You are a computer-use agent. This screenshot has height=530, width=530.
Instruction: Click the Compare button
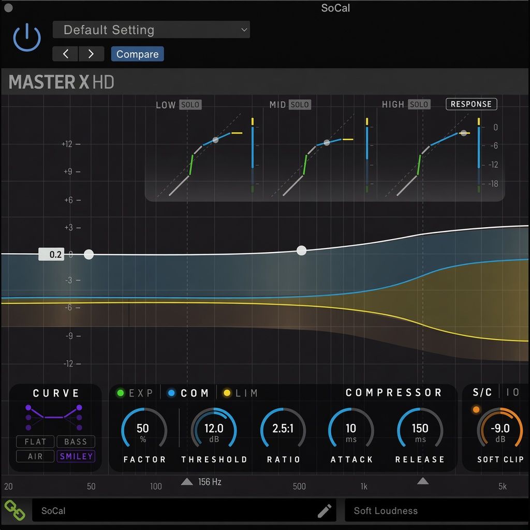(x=137, y=54)
